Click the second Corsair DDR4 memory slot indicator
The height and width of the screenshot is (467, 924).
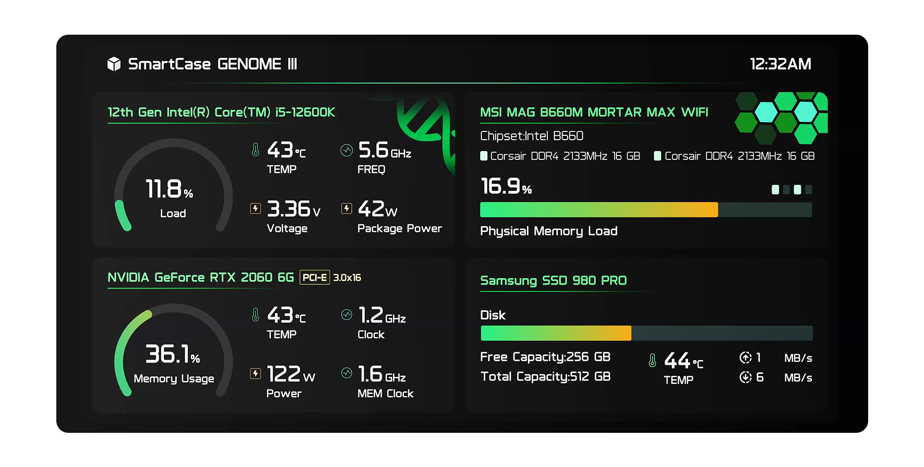(x=657, y=156)
